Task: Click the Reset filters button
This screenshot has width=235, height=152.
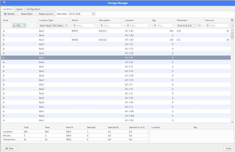Action: click(27, 14)
